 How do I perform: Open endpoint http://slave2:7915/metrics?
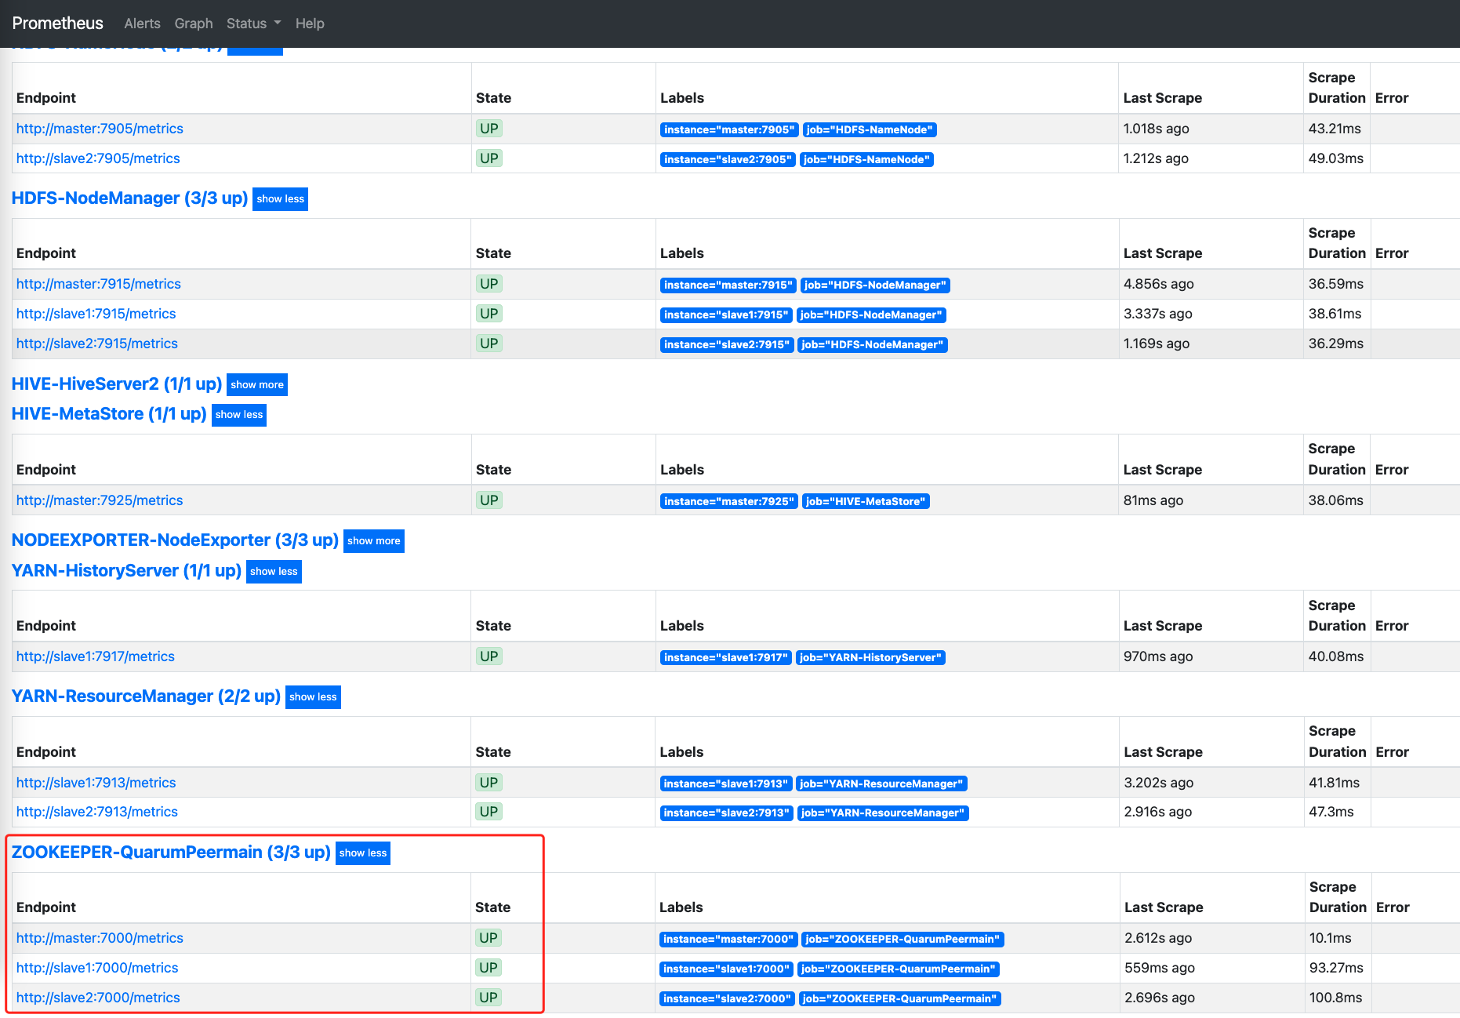pos(97,344)
